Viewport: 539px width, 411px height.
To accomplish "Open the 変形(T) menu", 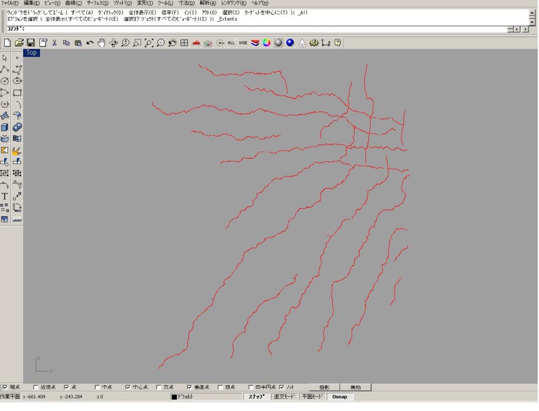I will tap(145, 3).
